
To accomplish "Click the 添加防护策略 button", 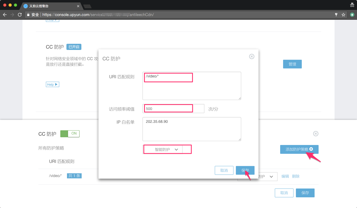I will [299, 149].
